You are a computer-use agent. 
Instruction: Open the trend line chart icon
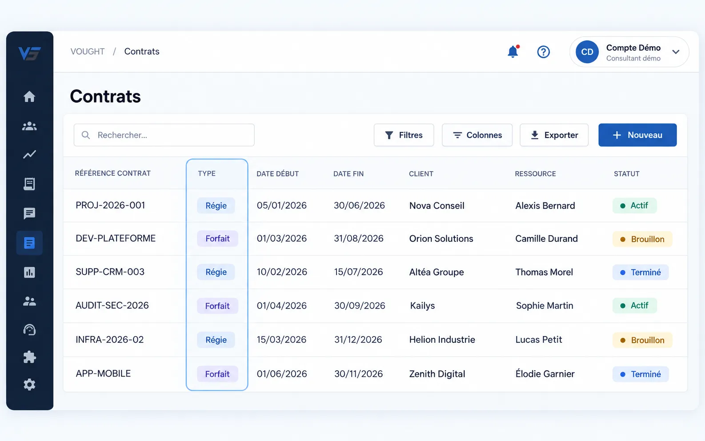pos(29,155)
